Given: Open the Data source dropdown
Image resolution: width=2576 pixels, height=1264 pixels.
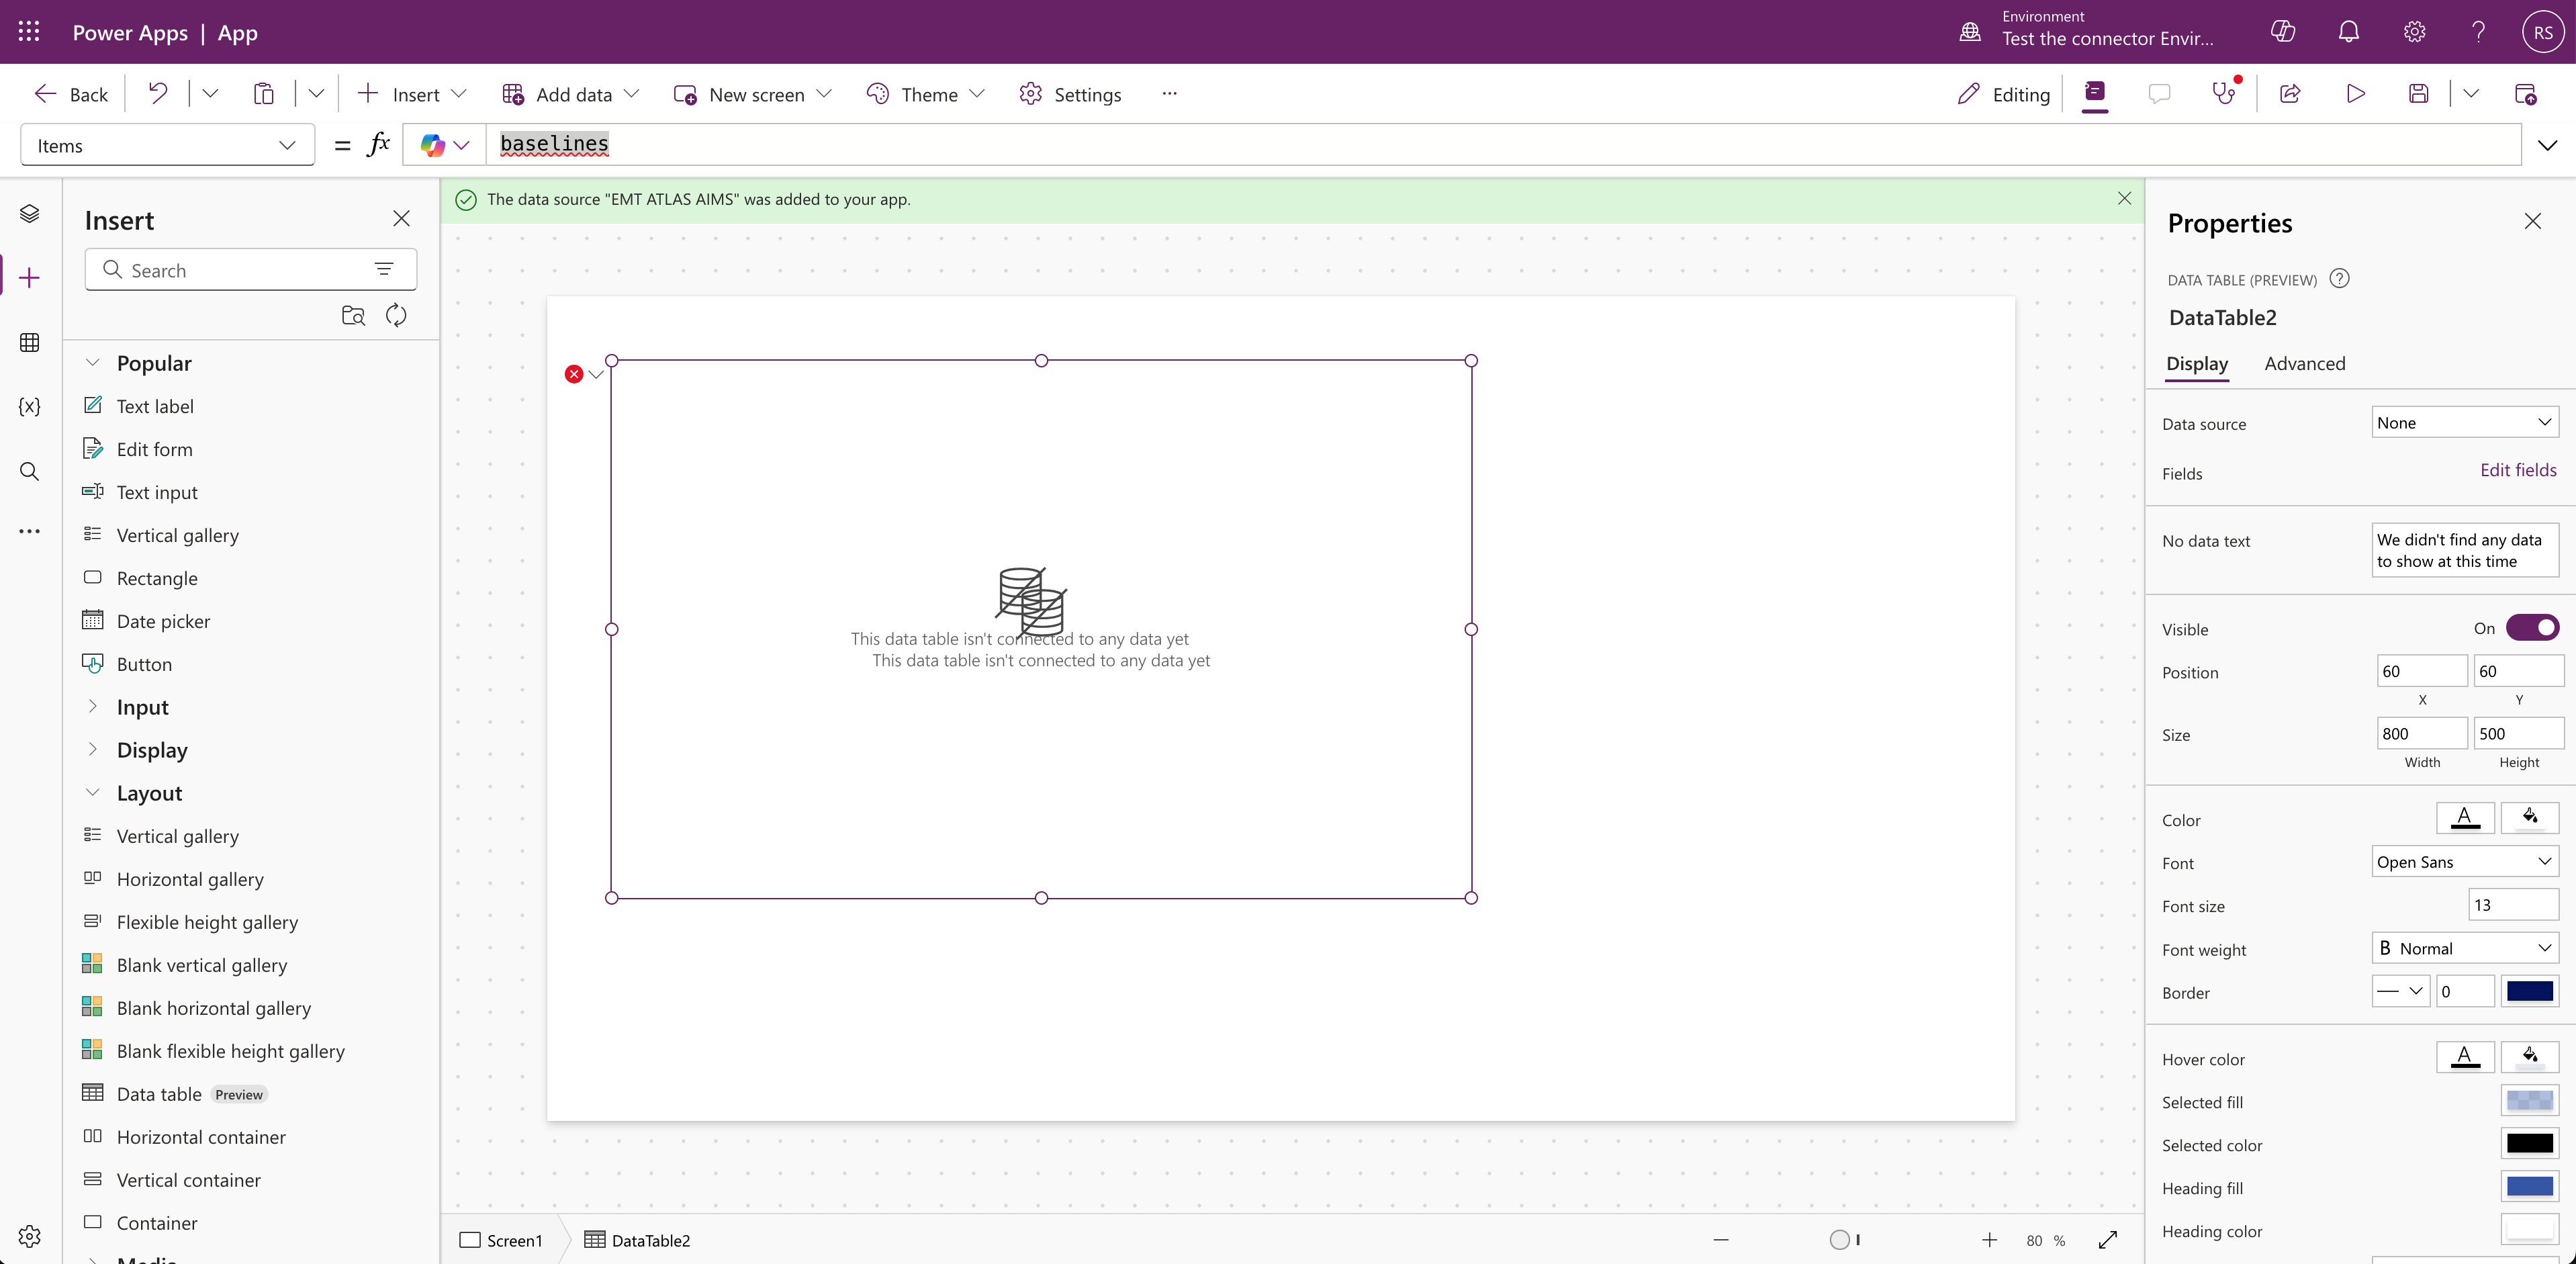Looking at the screenshot, I should point(2464,422).
